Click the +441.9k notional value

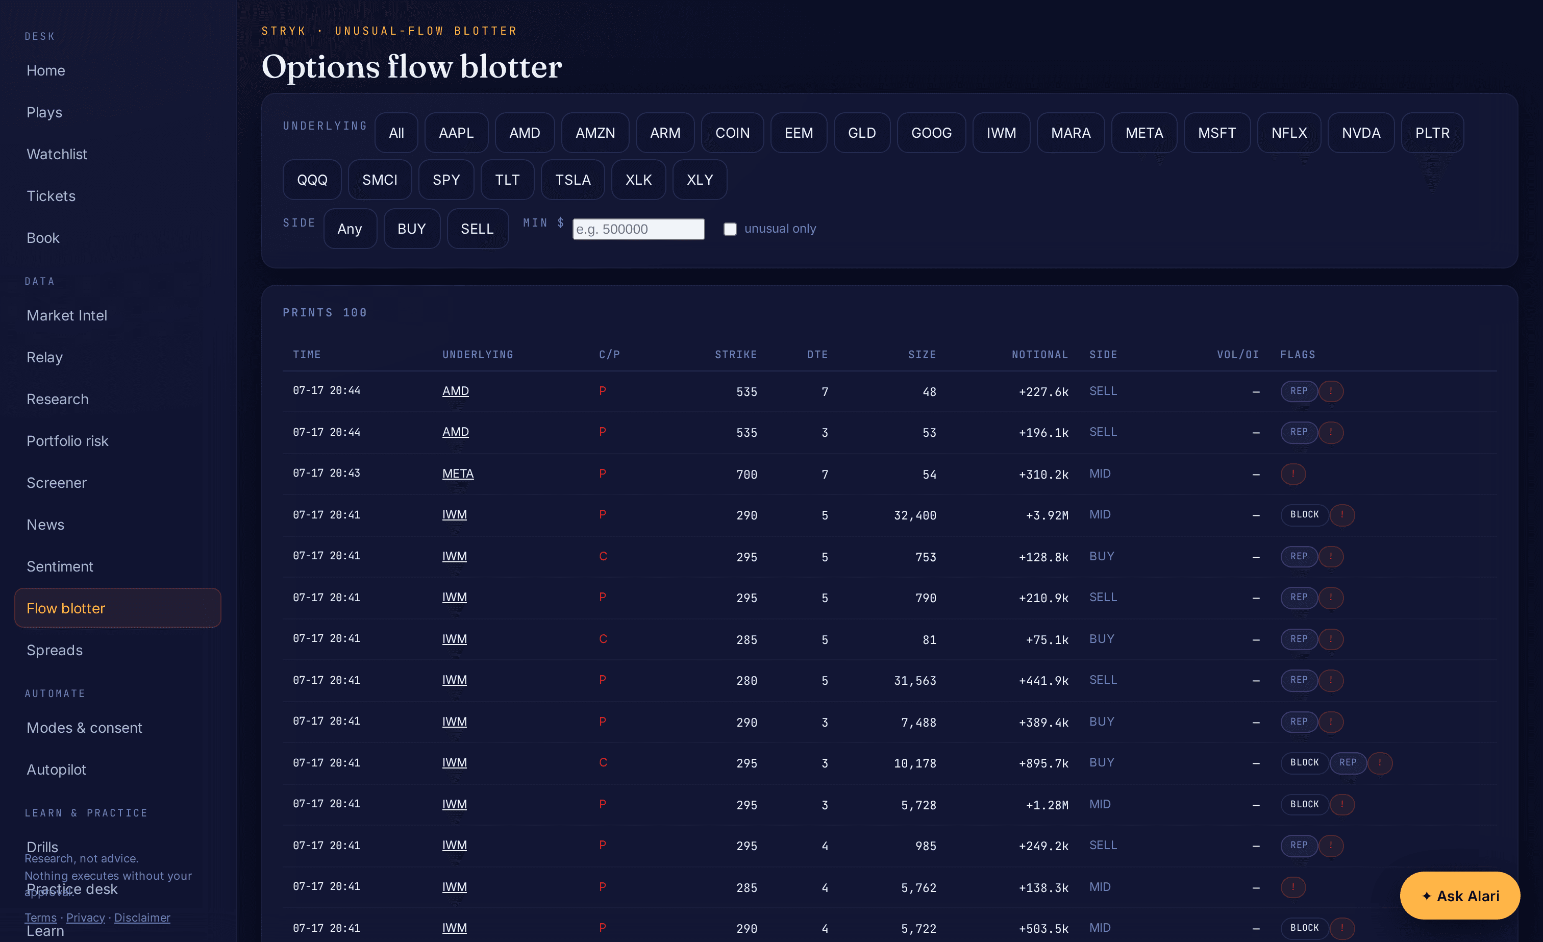click(1043, 681)
